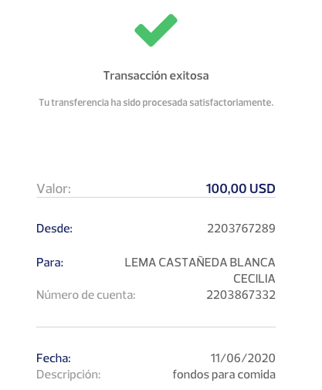Click the divider line under Valor

156,198
